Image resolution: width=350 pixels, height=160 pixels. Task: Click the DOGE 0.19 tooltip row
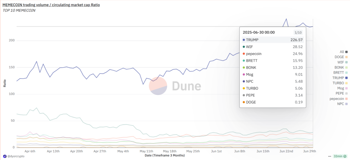273,102
